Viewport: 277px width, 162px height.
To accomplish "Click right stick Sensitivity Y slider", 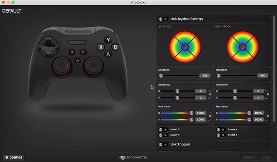I will [x=235, y=98].
